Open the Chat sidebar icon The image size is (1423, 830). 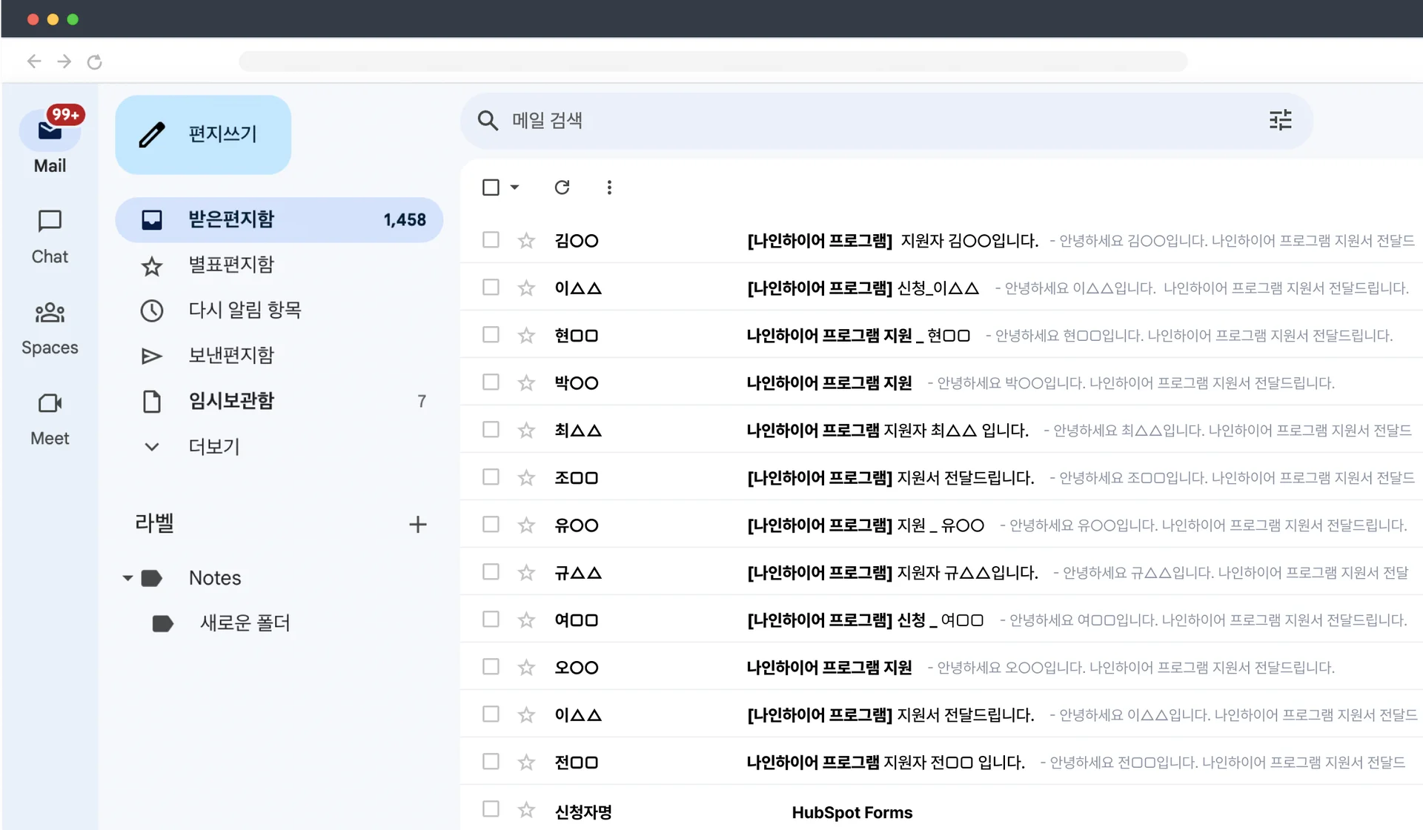(50, 221)
